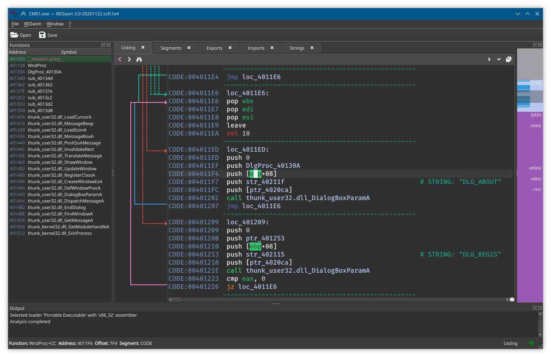
Task: Select the thunk_user32.dll_MessageBoxA function
Action: (x=61, y=136)
